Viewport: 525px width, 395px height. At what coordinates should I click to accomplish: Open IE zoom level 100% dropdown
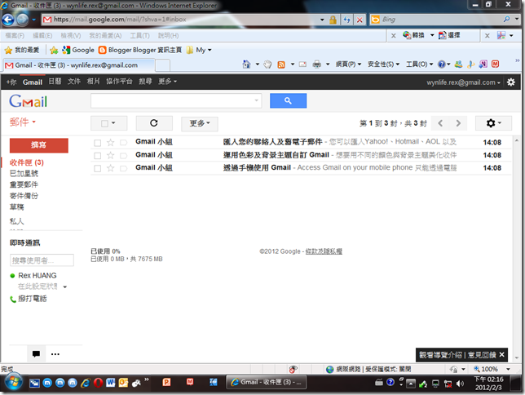pos(508,369)
